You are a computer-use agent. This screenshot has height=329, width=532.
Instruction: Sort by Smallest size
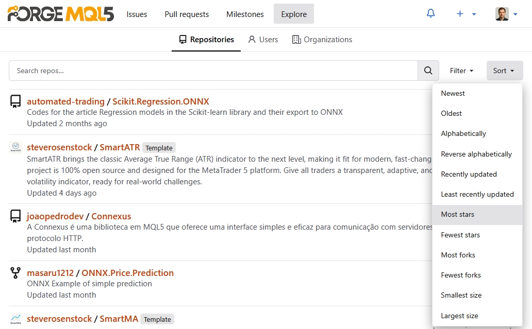(477, 295)
